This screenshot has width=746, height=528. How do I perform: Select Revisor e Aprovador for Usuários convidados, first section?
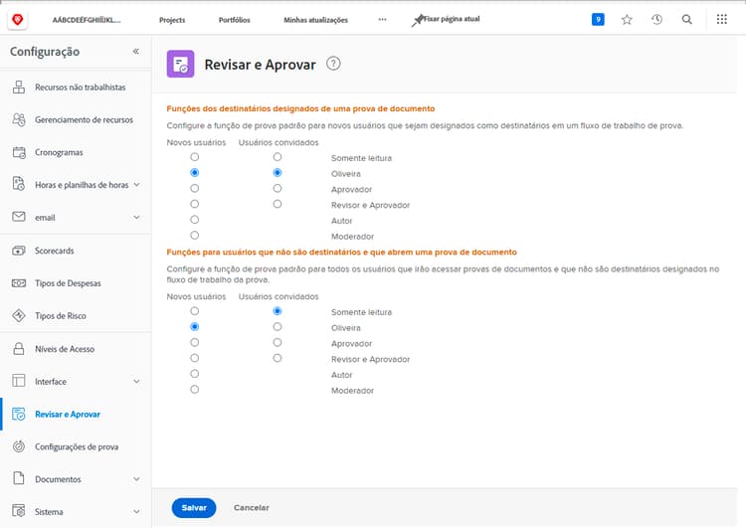pos(278,204)
